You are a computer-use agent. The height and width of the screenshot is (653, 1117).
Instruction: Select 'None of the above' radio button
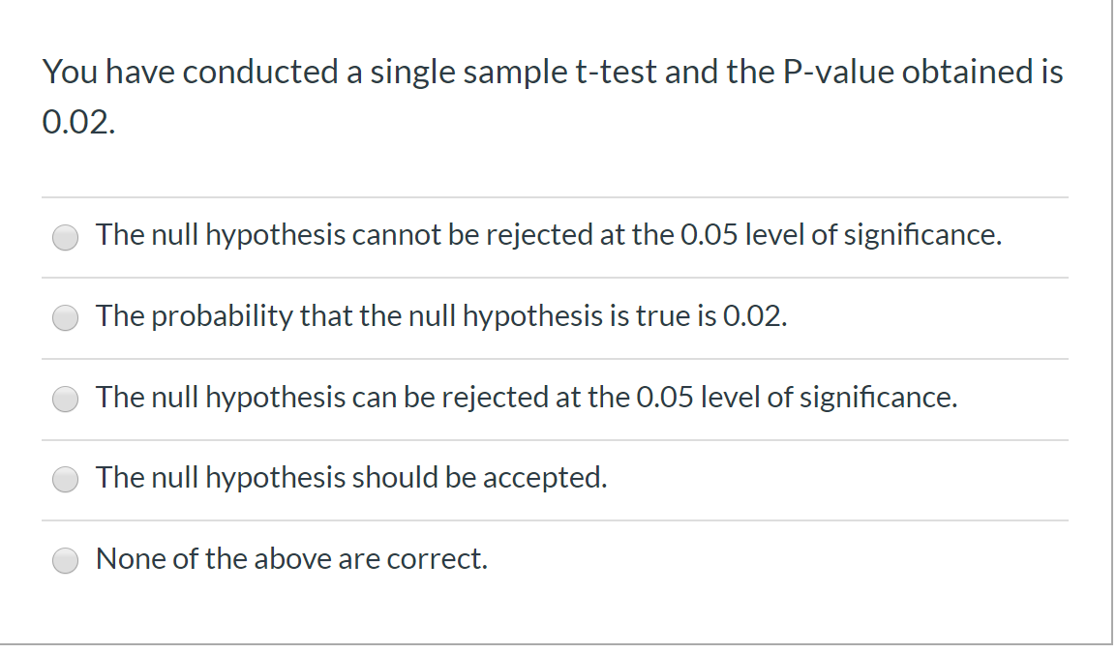[66, 560]
